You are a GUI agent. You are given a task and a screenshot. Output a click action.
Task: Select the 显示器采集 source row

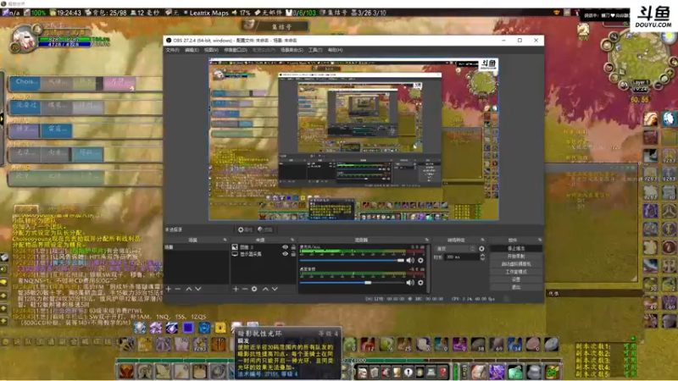(x=264, y=254)
